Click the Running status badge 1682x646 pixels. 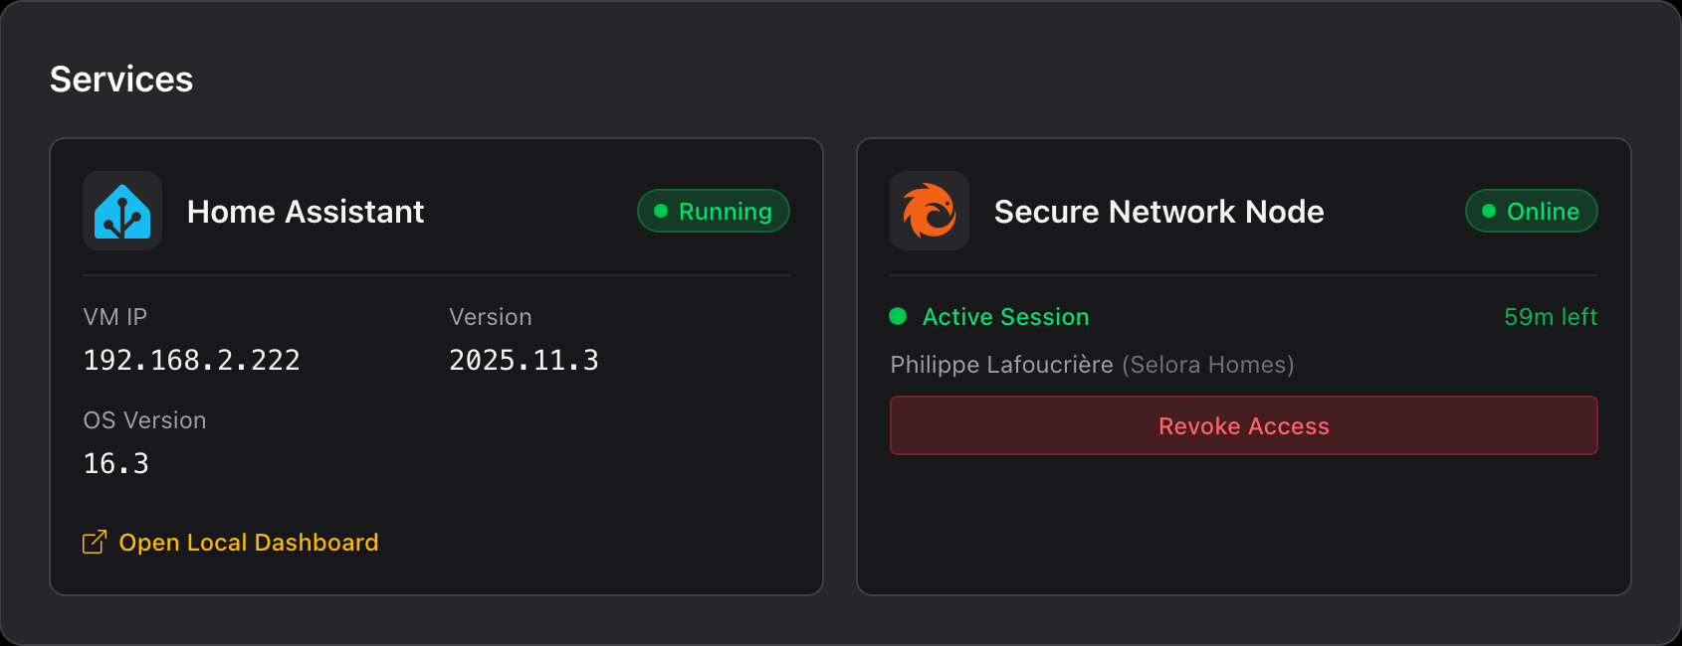(714, 211)
